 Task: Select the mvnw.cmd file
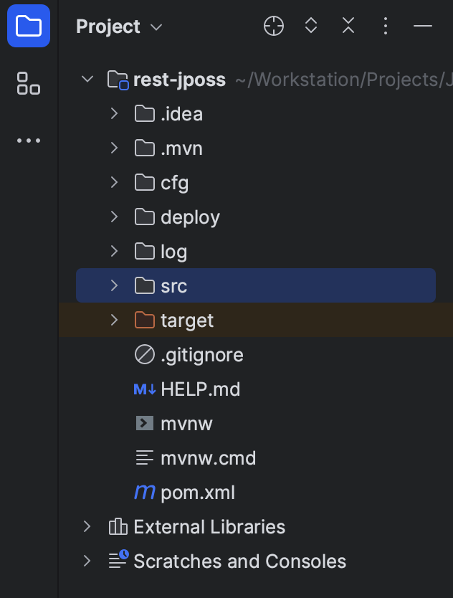(208, 458)
